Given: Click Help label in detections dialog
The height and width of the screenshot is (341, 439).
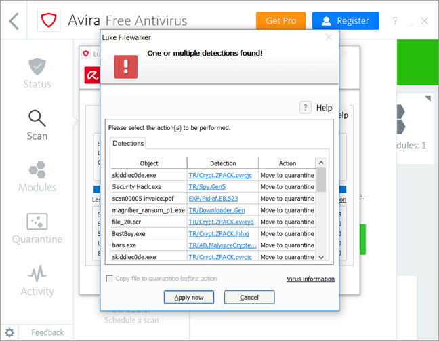Looking at the screenshot, I should tap(325, 108).
